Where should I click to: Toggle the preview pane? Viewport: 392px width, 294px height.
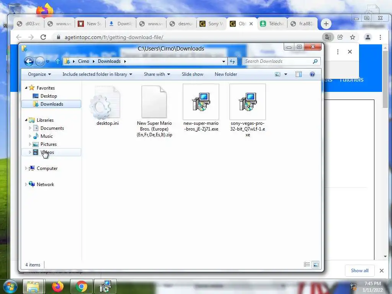[299, 74]
